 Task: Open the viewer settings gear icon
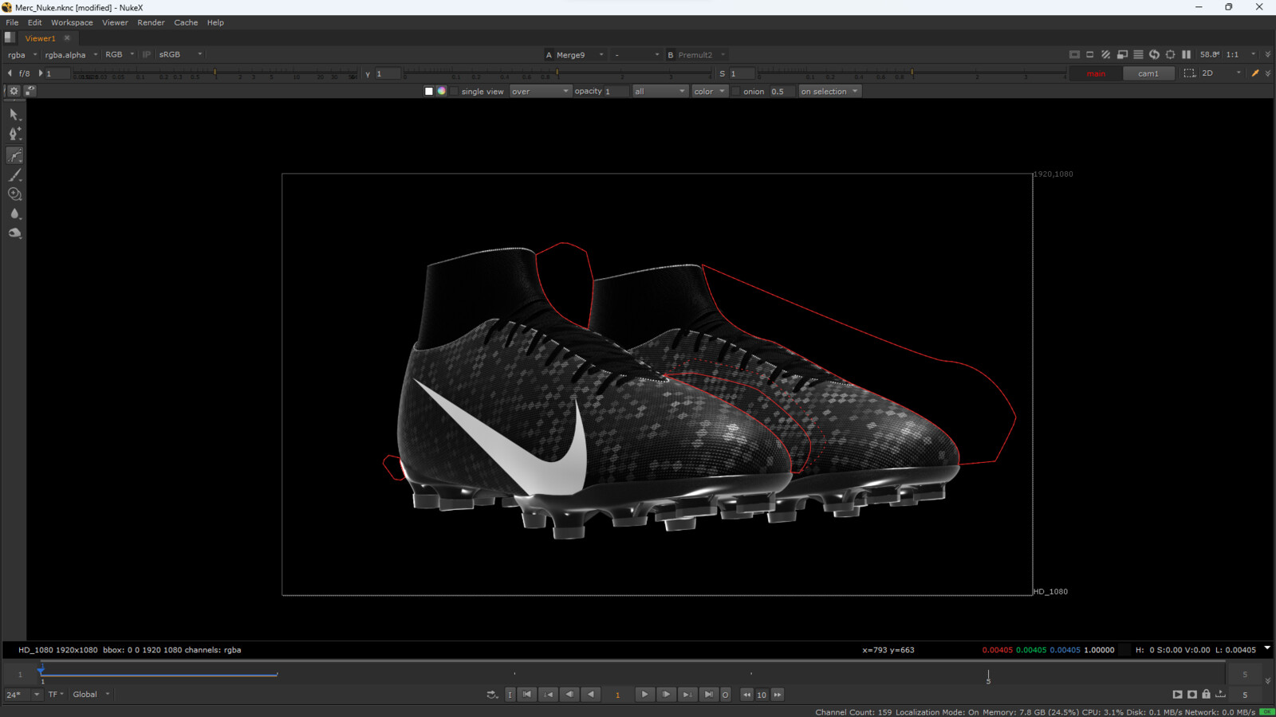[14, 91]
